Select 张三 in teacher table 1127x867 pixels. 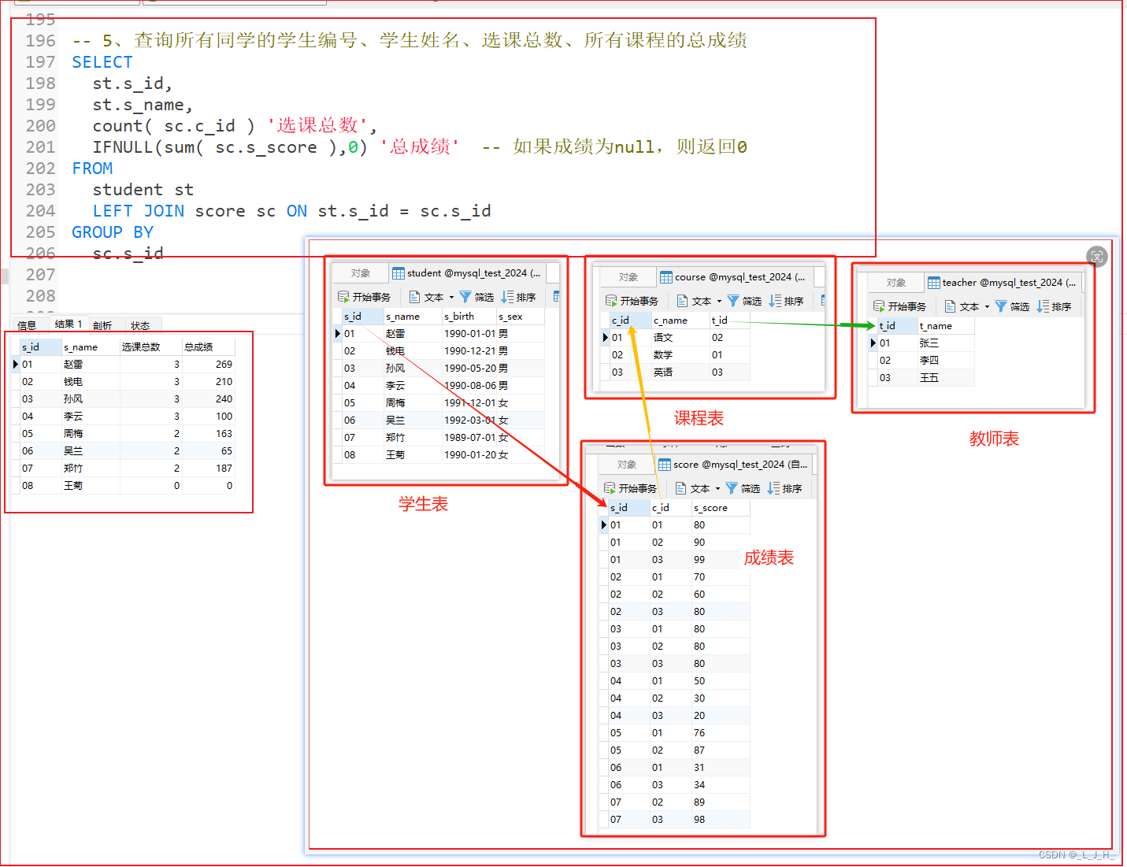coord(945,343)
